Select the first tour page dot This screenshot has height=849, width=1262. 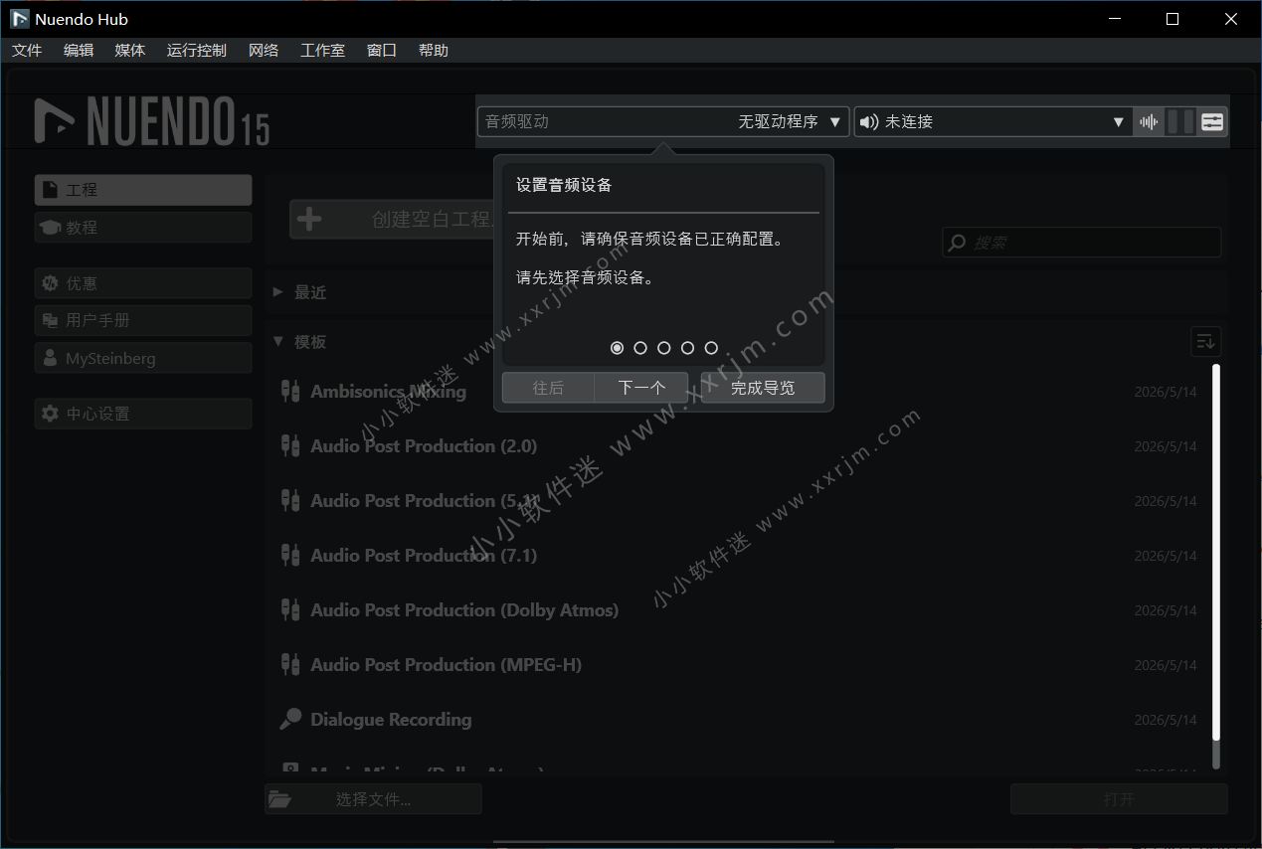[x=618, y=348]
